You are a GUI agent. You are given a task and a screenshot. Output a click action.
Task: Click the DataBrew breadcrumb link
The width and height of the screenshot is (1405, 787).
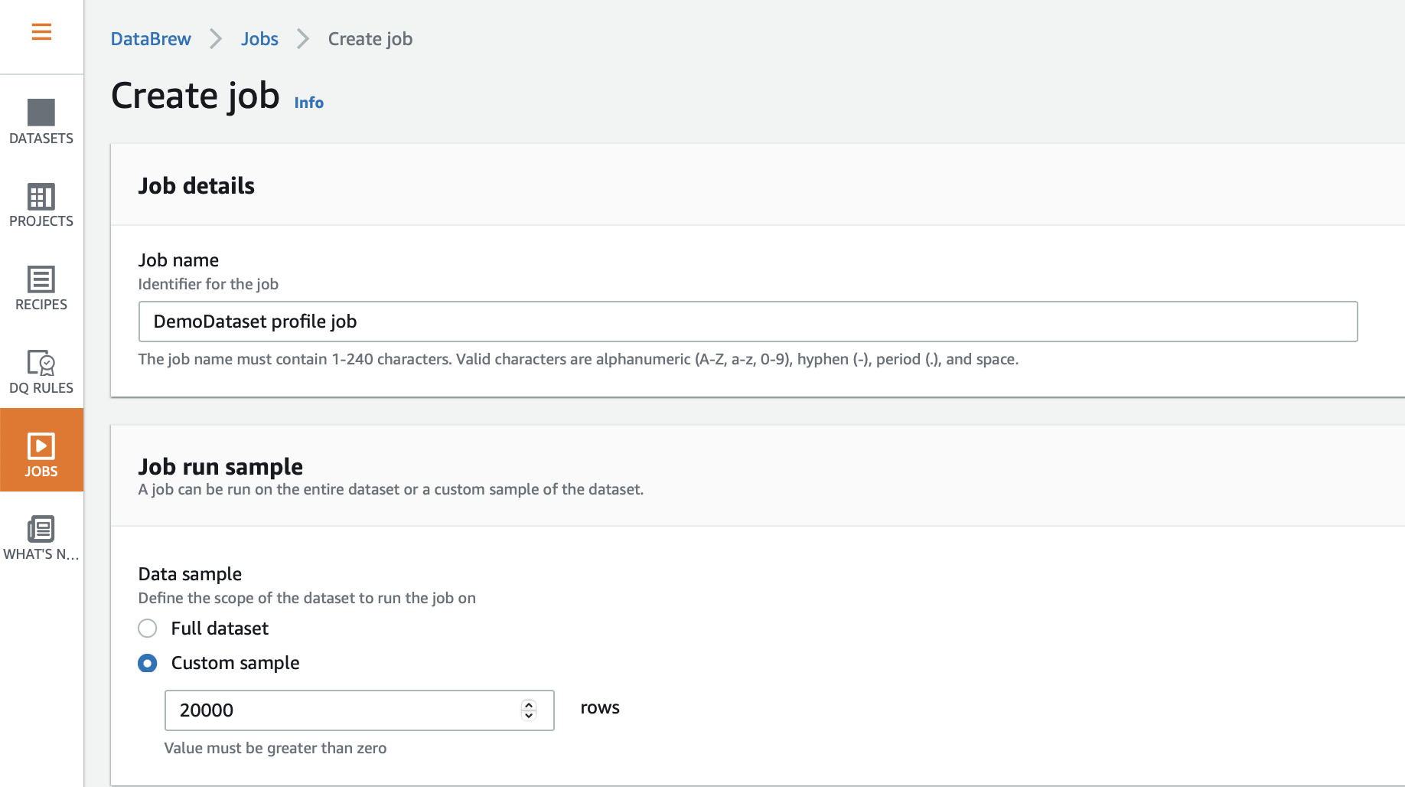pos(151,39)
